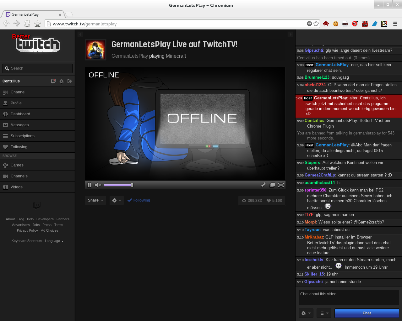This screenshot has width=402, height=321.
Task: Open Dashboard in the sidebar
Action: [20, 114]
